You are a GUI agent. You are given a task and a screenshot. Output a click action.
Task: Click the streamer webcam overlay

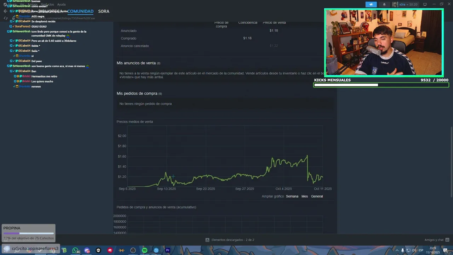tap(384, 43)
